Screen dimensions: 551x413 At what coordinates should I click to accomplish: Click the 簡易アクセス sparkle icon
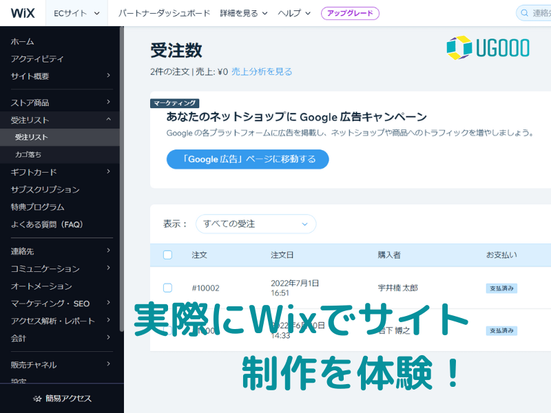tap(37, 399)
